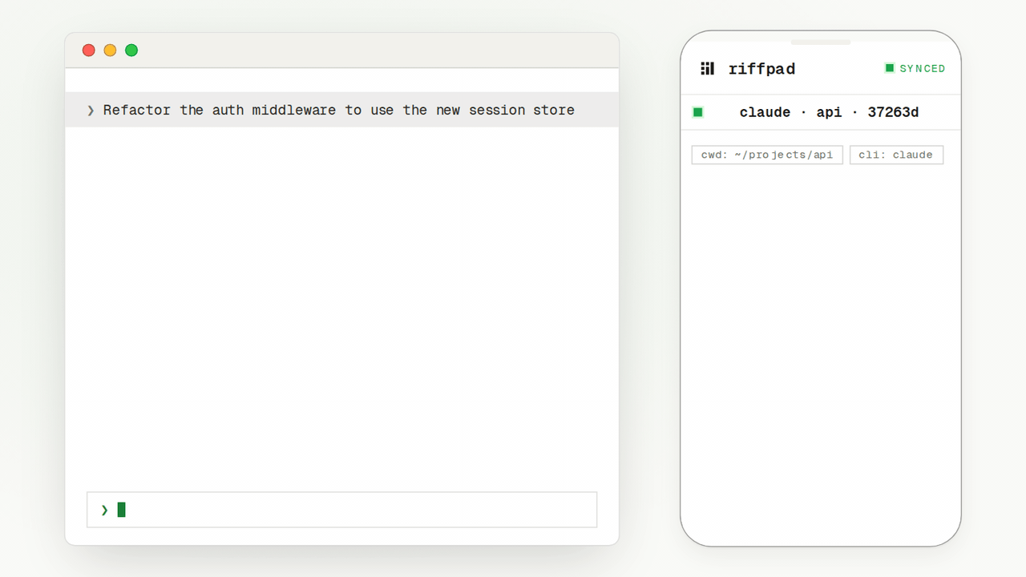Click the green text cursor block
Image resolution: width=1026 pixels, height=577 pixels.
122,510
